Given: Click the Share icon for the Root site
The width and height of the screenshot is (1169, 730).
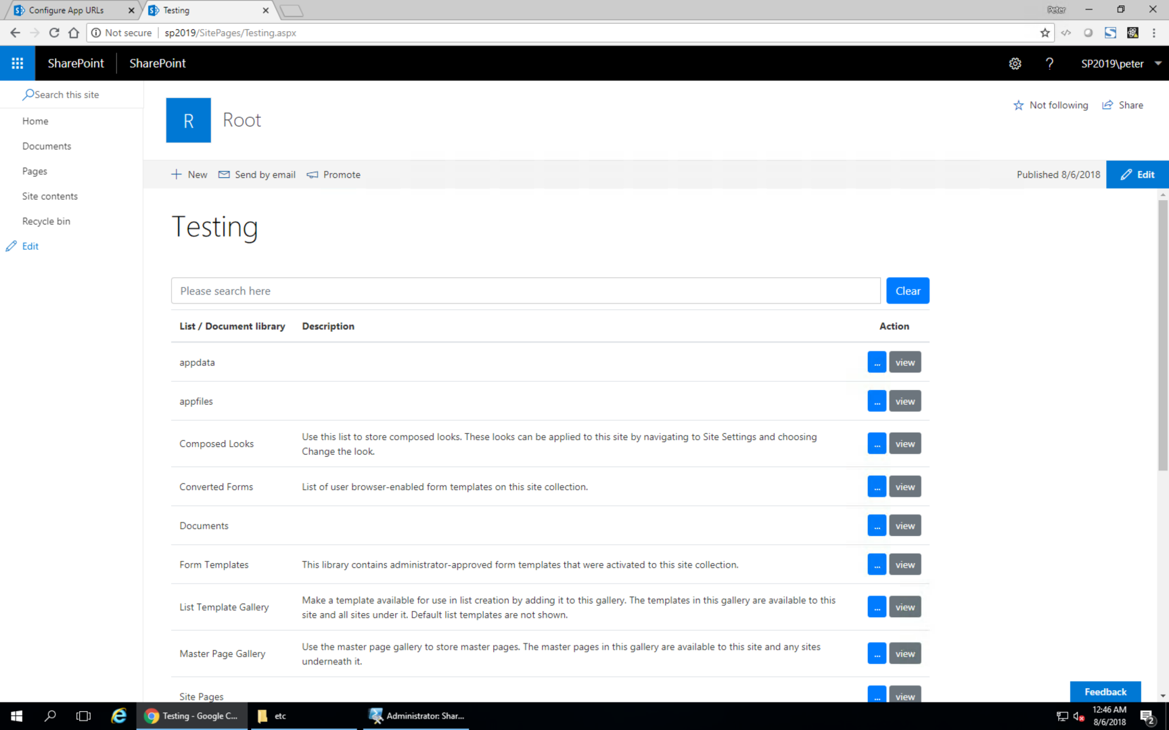Looking at the screenshot, I should click(1107, 105).
